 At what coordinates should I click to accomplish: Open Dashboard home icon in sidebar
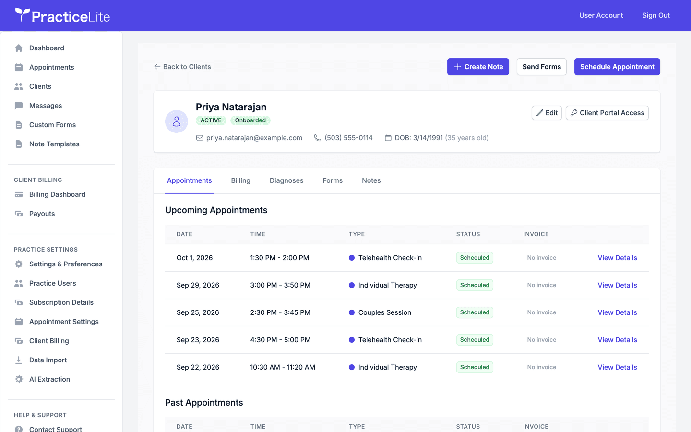tap(19, 48)
